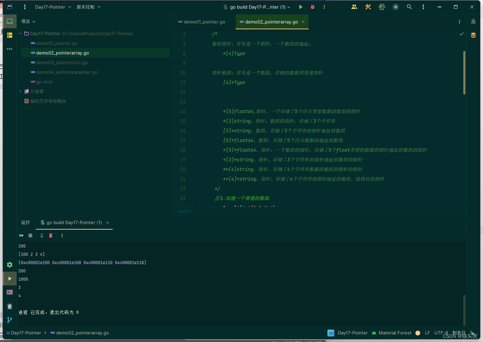Open the notifications bell icon
Screen dimensions: 483x342
(473, 21)
